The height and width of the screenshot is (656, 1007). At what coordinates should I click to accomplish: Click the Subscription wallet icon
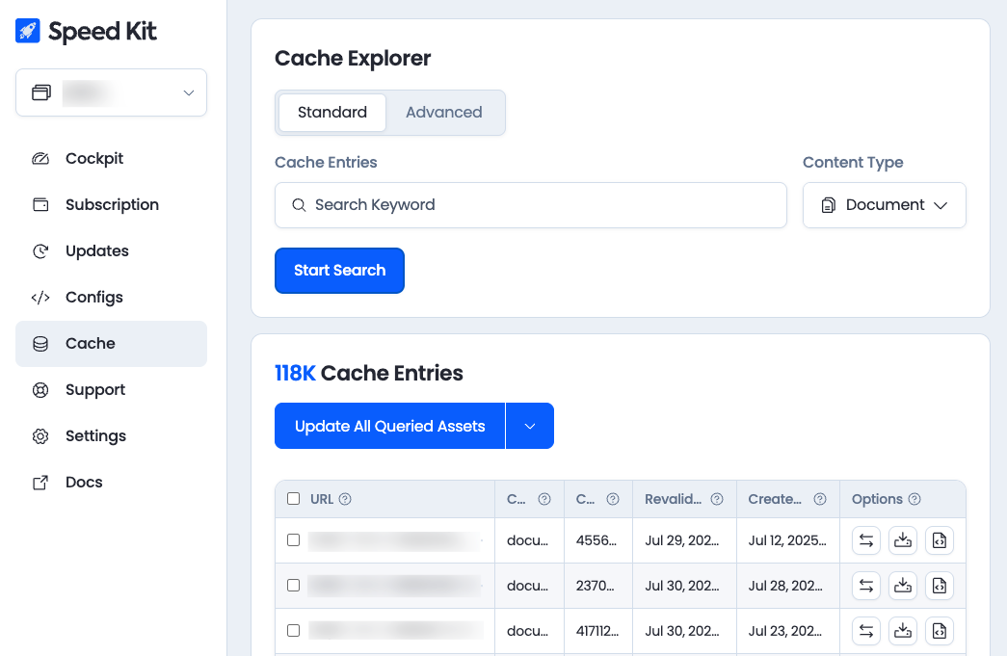40,205
